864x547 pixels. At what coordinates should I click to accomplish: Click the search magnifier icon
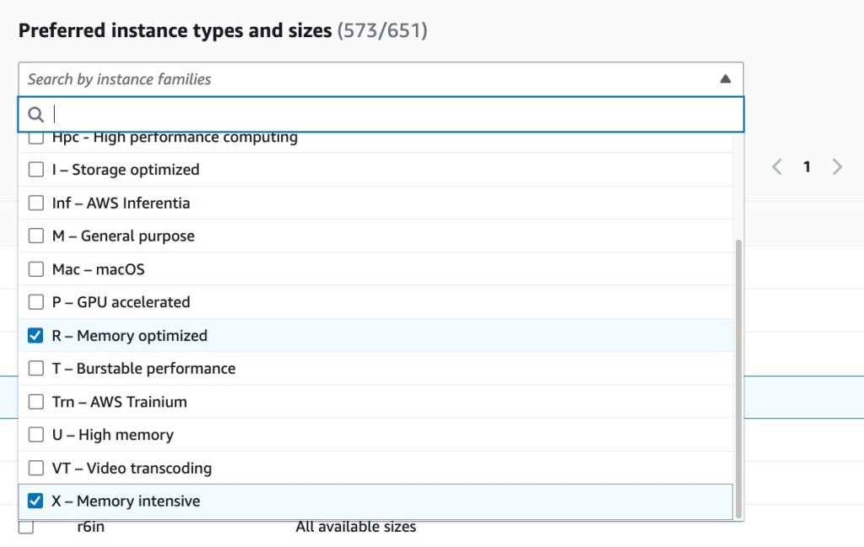tap(35, 115)
